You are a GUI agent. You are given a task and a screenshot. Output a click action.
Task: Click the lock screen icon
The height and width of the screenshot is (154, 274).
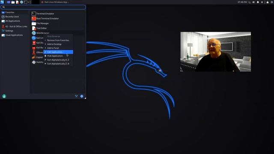click(x=268, y=2)
